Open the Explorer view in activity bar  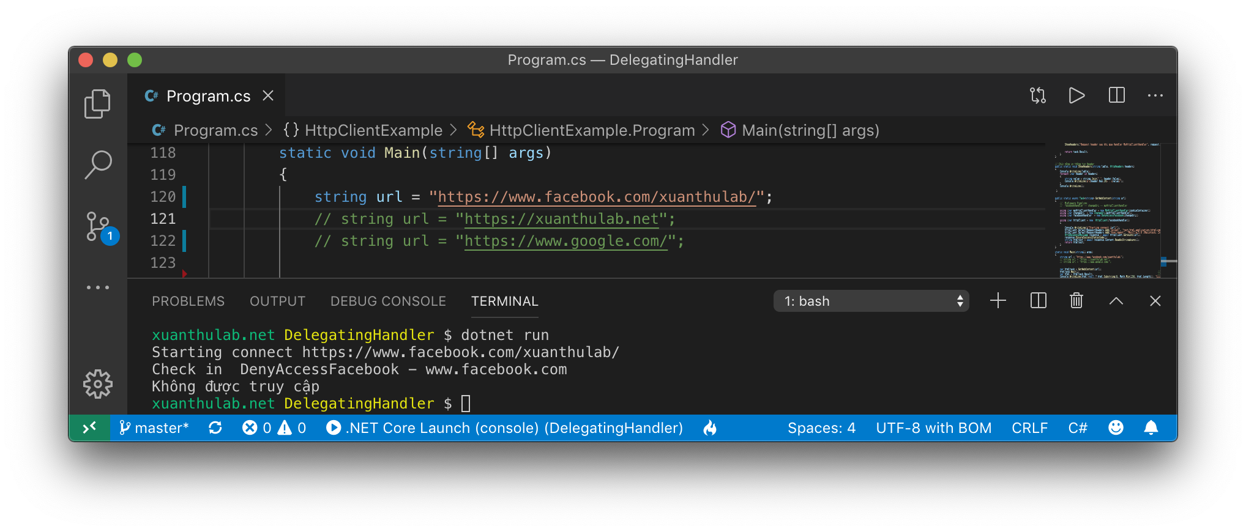click(x=97, y=103)
